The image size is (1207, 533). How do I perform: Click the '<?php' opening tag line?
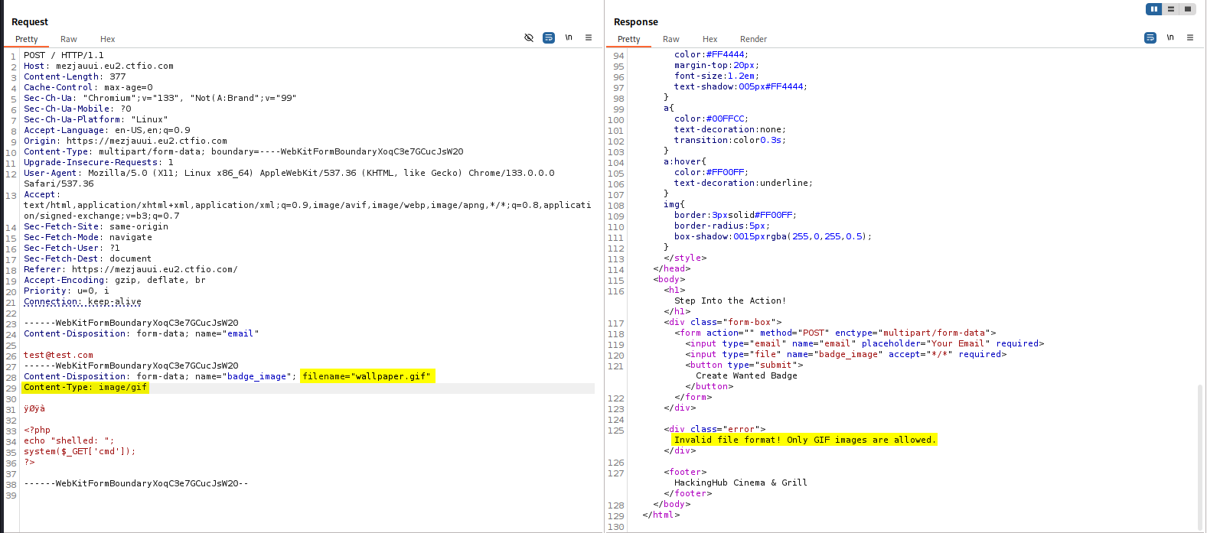[37, 430]
